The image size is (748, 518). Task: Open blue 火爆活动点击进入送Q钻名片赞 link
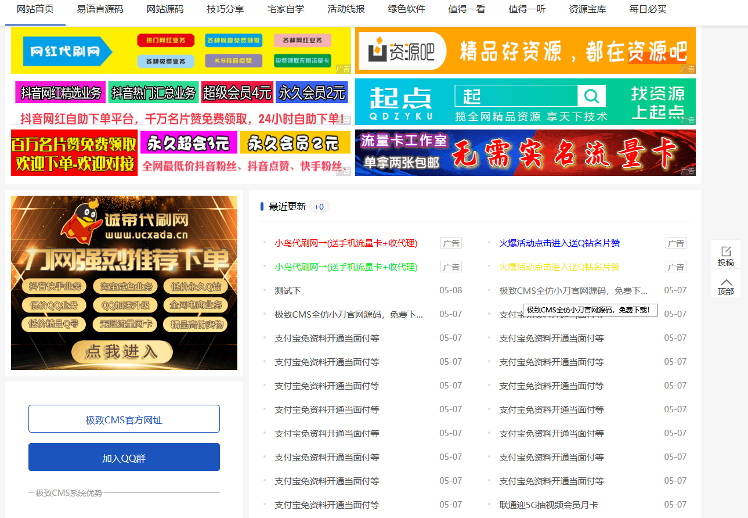(x=559, y=243)
